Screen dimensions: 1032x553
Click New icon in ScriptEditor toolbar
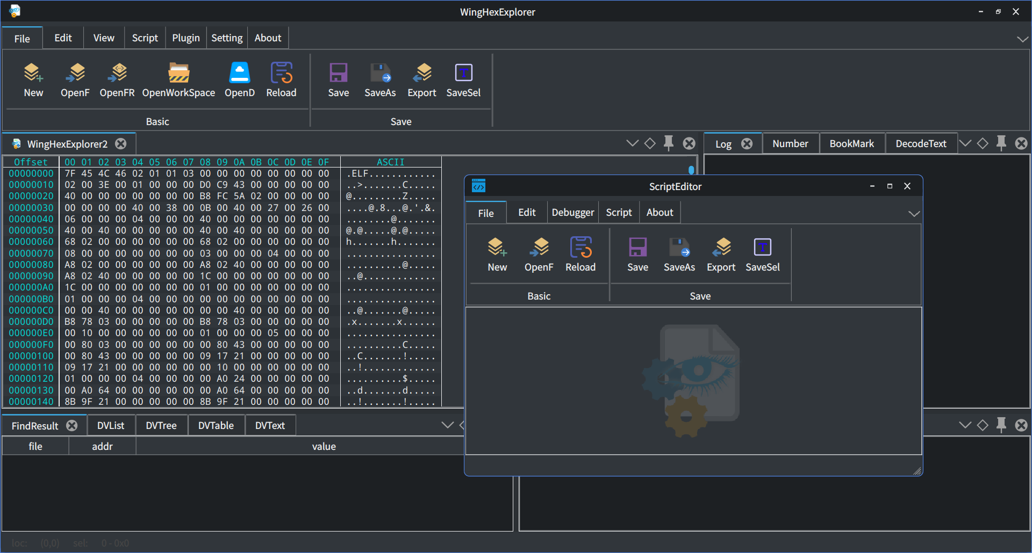point(497,248)
